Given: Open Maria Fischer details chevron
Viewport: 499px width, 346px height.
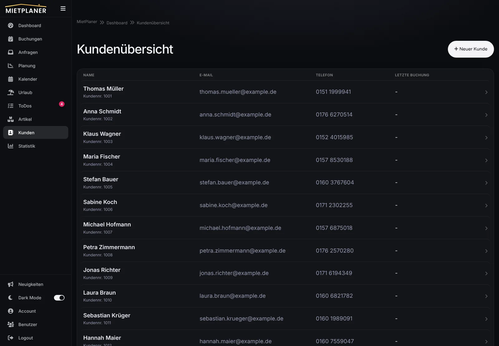Looking at the screenshot, I should pos(486,160).
